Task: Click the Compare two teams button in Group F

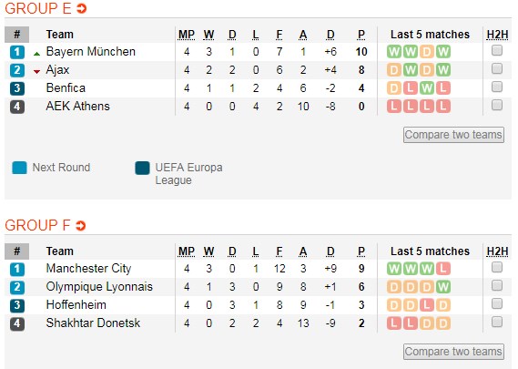Action: 453,352
